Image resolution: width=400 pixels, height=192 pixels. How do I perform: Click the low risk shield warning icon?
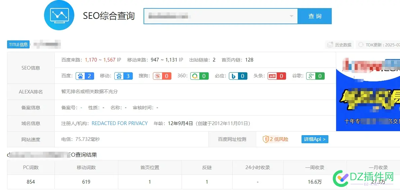click(266, 139)
